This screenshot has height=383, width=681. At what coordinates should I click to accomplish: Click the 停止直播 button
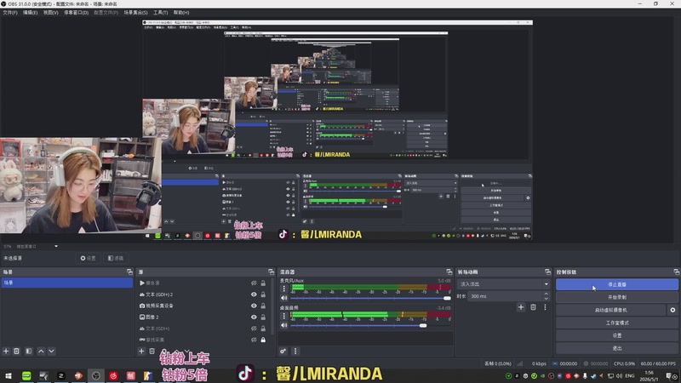coord(616,284)
